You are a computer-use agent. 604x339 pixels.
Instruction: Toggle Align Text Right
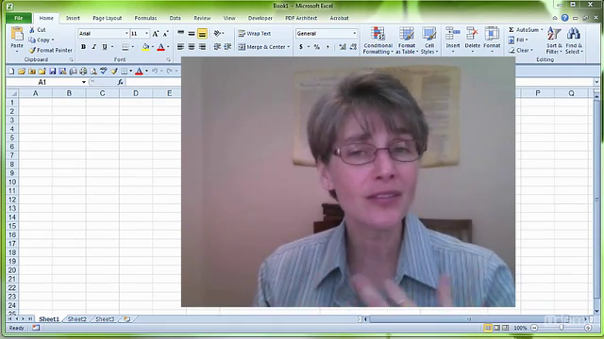pos(202,47)
